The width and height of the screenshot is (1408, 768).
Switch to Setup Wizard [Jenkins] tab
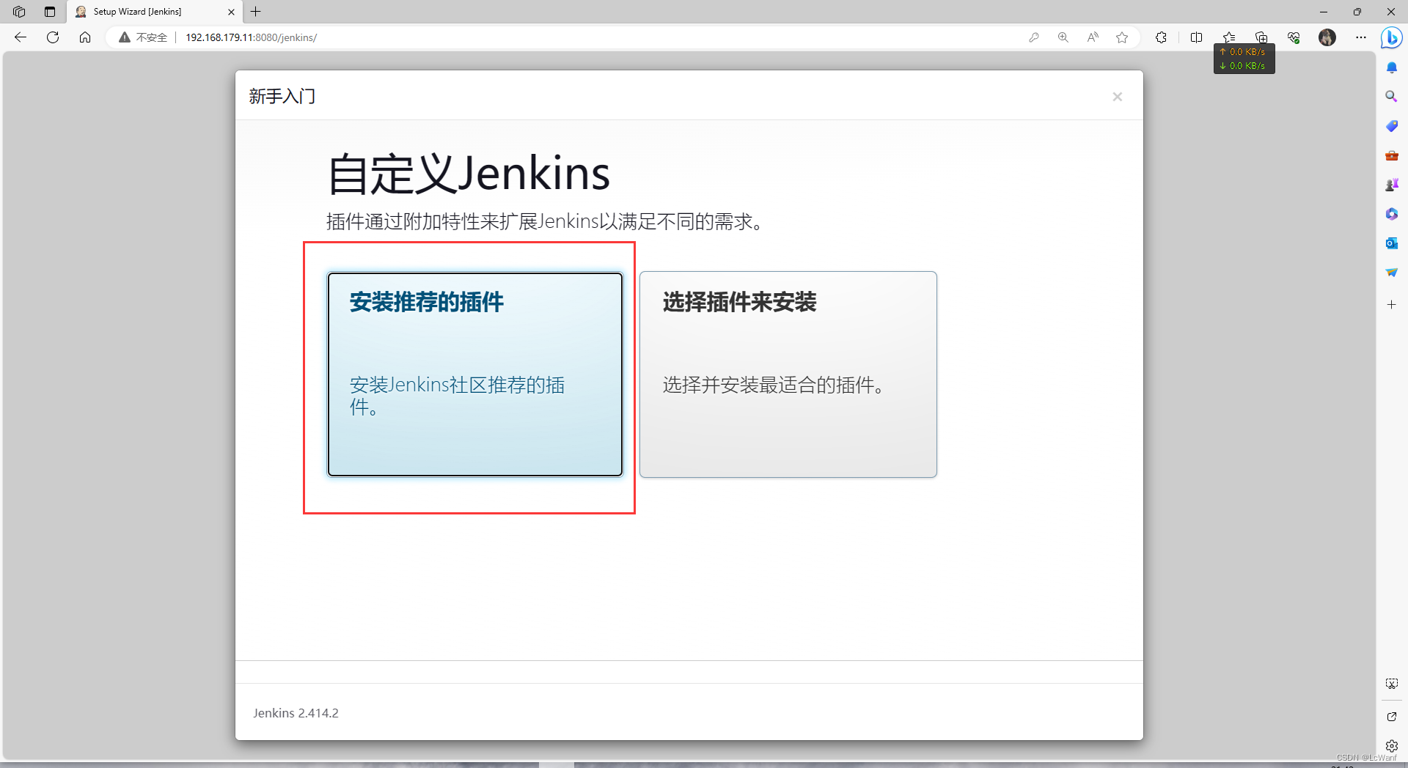(x=154, y=12)
